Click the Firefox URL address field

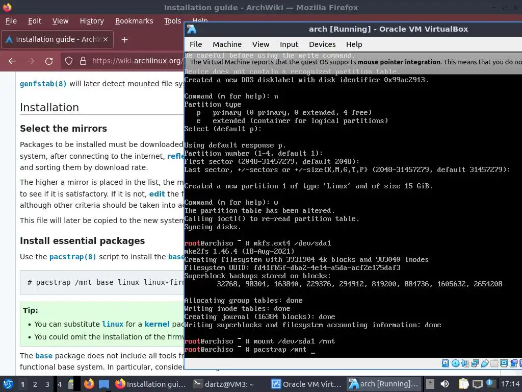pyautogui.click(x=137, y=61)
